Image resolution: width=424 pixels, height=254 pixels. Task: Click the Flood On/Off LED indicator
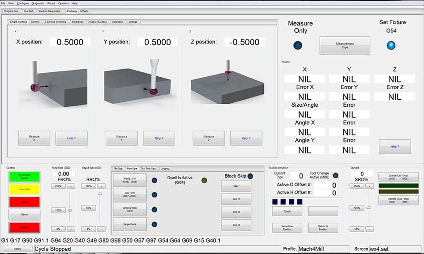coord(154,180)
